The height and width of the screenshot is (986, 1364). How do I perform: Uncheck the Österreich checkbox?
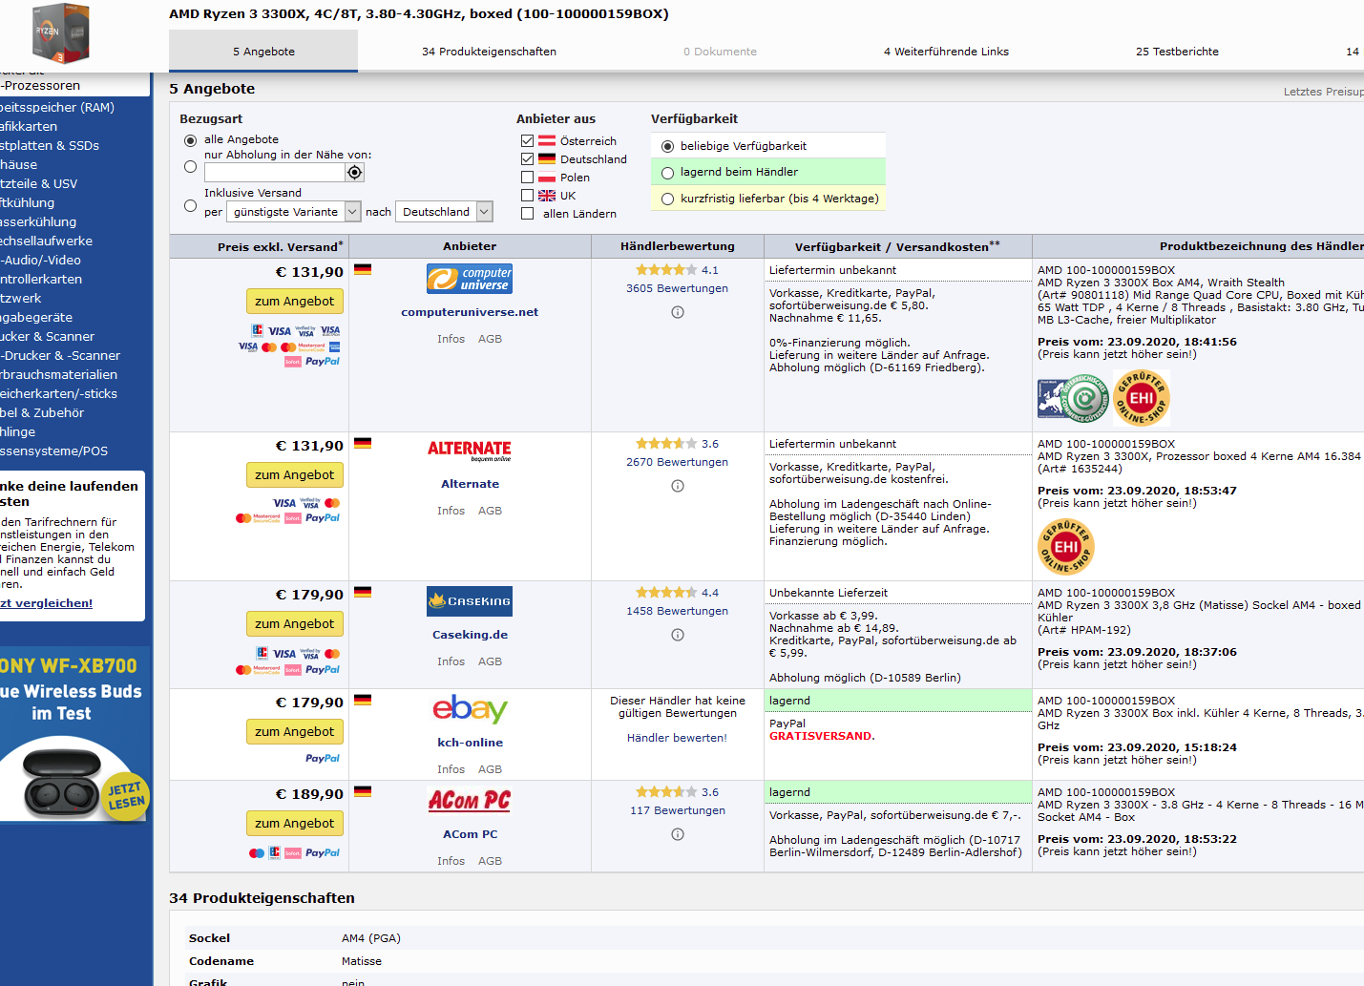coord(527,140)
